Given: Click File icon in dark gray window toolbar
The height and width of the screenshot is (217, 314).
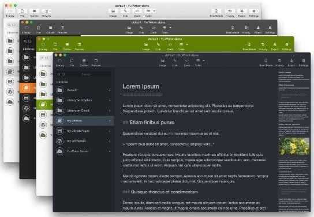Looking at the screenshot, I should tap(38, 28).
